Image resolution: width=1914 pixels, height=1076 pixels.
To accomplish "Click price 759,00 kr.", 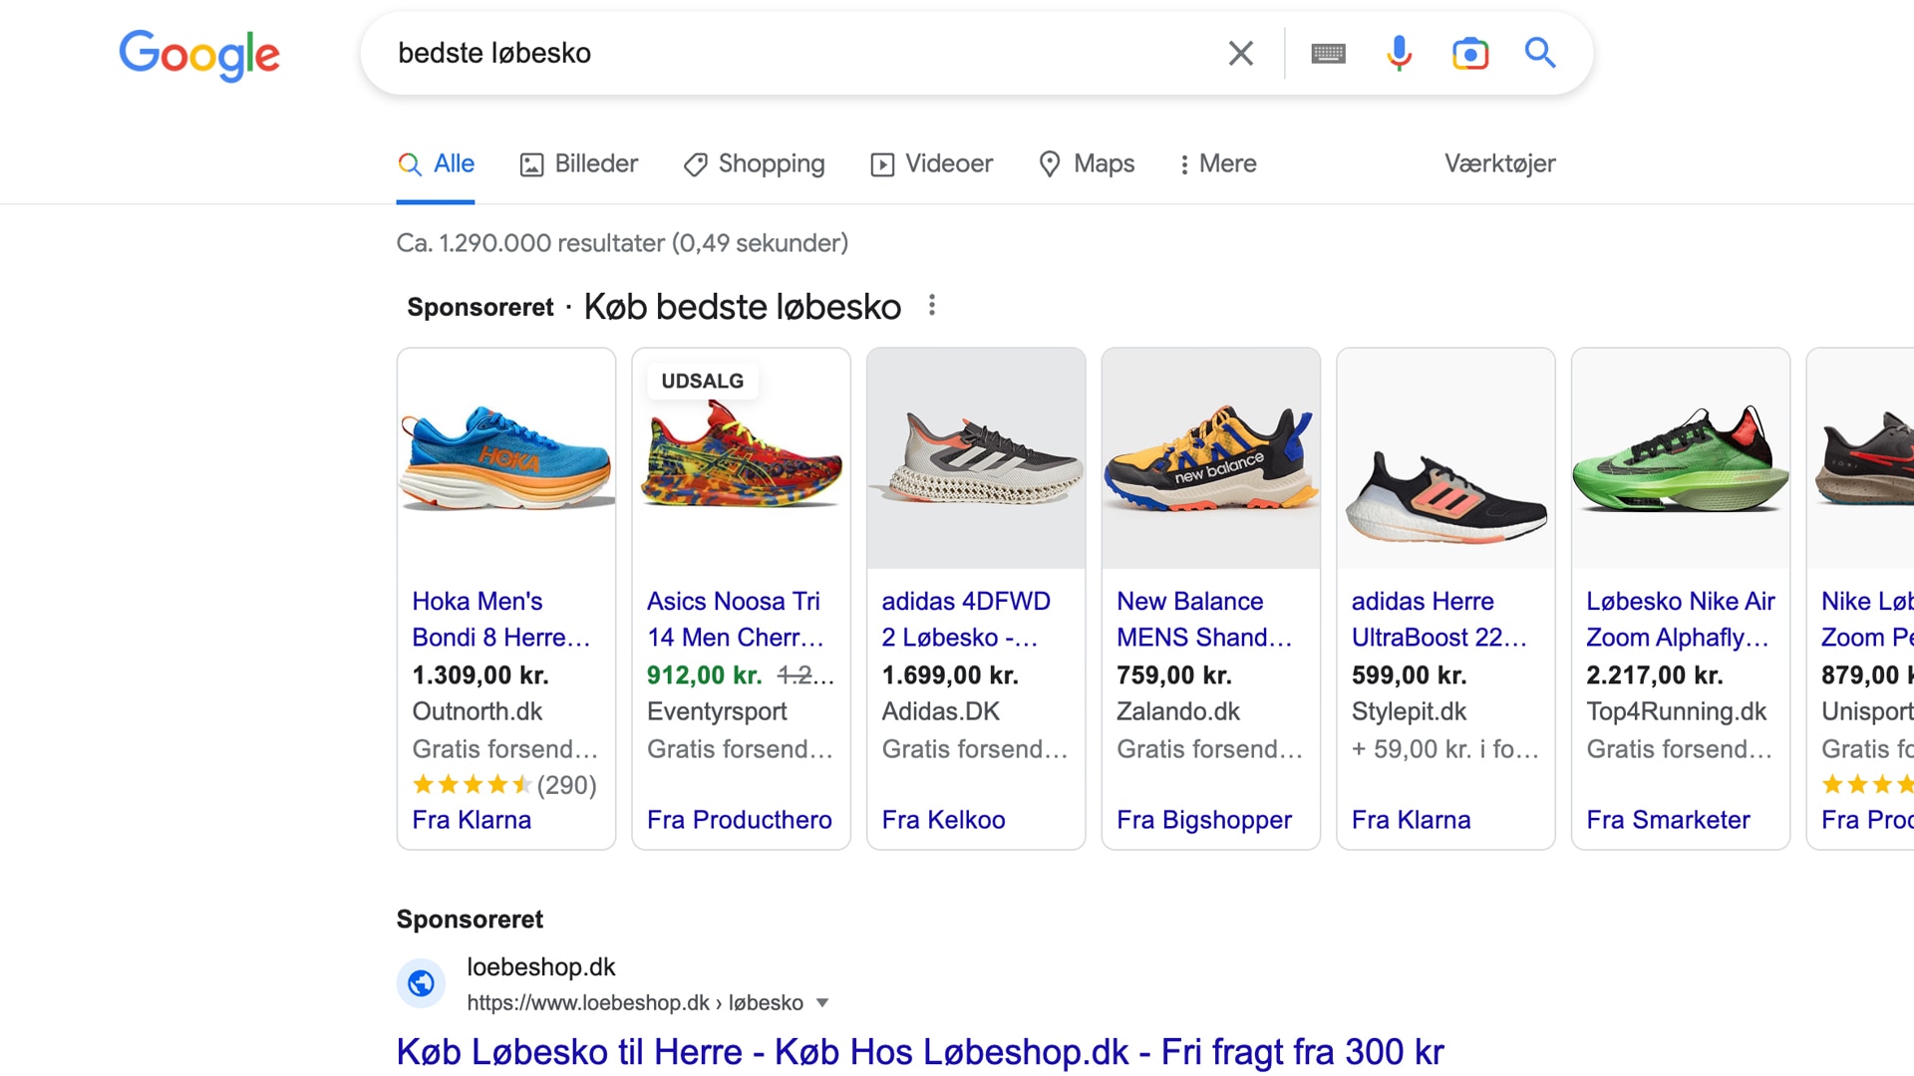I will [x=1174, y=675].
